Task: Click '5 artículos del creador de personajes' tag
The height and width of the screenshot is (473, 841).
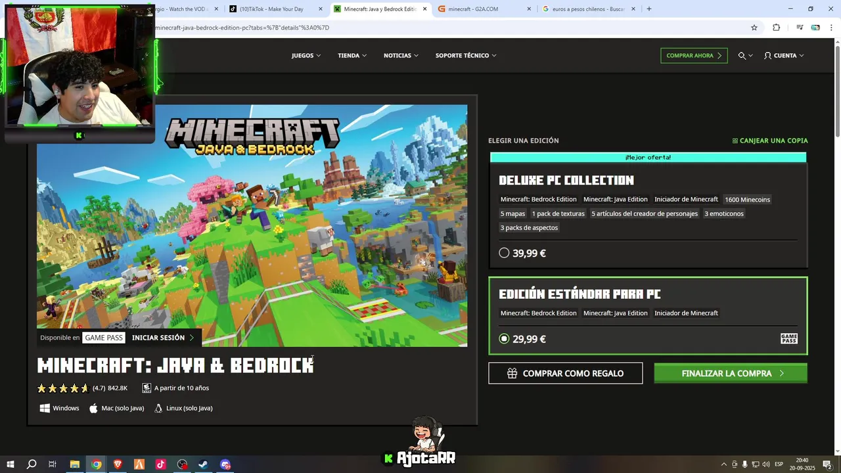Action: pos(645,214)
